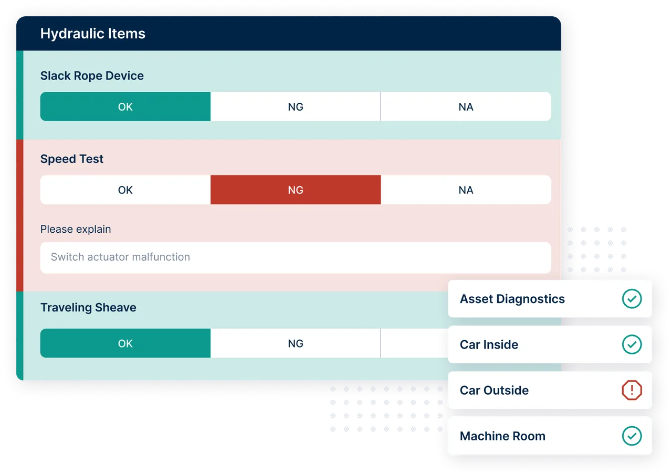
Task: Click the Traveling Sheave label
Action: coord(88,308)
